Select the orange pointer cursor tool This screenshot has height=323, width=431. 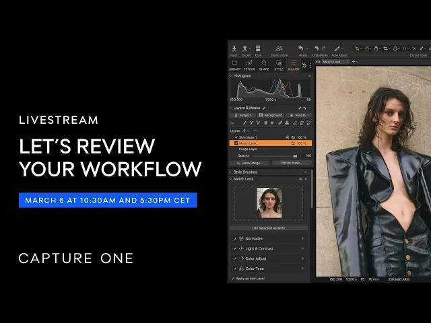(x=357, y=48)
